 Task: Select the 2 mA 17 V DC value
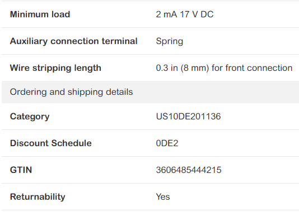pos(185,15)
